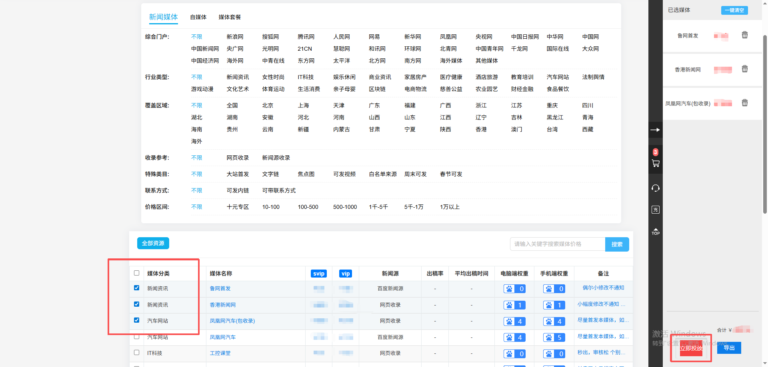Collapse the sidebar with the arrow icon

click(x=655, y=130)
